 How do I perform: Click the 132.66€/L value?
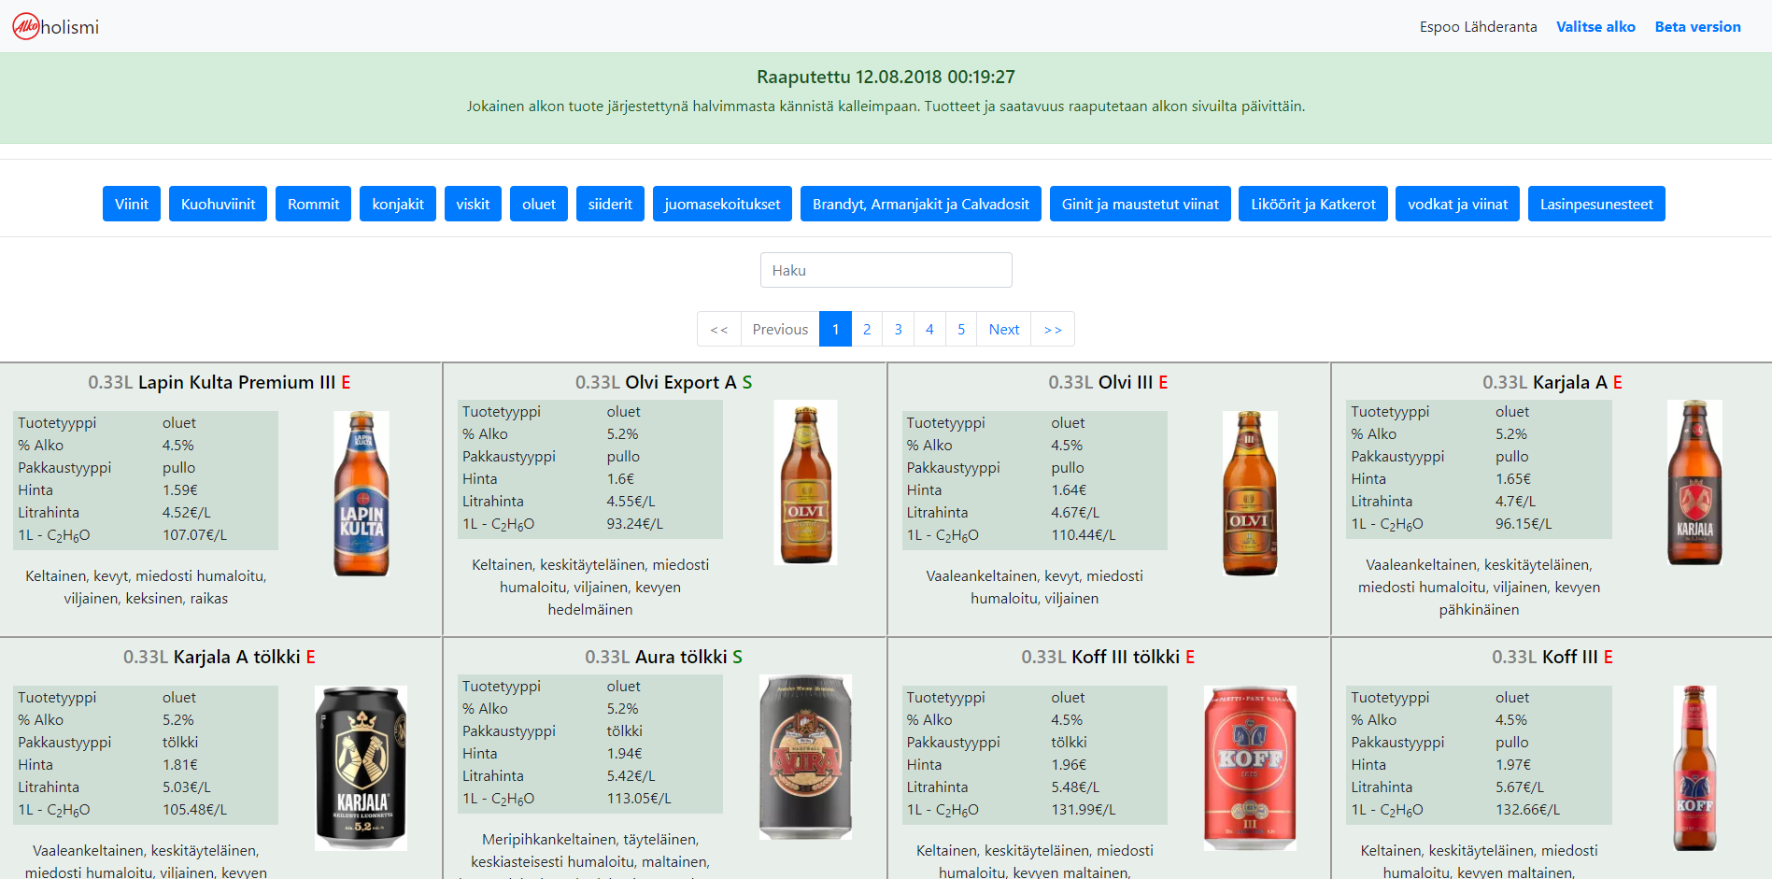[1528, 809]
